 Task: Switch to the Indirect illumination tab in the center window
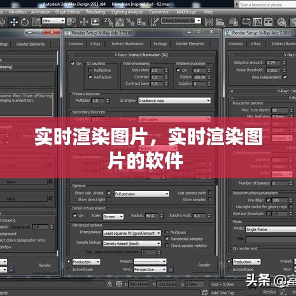pyautogui.click(x=127, y=44)
